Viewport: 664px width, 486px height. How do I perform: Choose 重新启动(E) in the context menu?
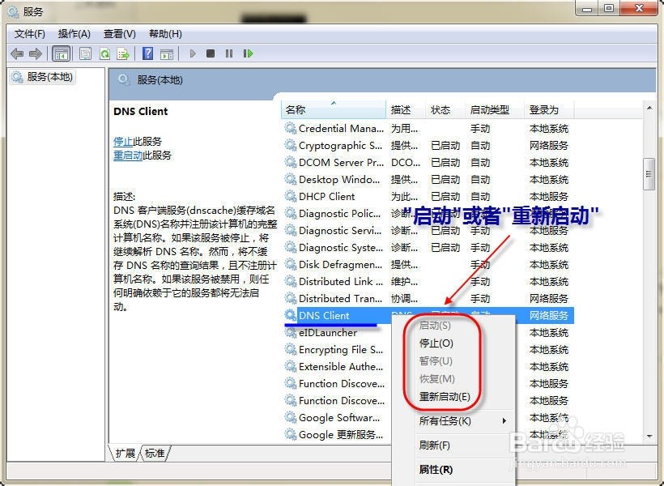pyautogui.click(x=444, y=397)
